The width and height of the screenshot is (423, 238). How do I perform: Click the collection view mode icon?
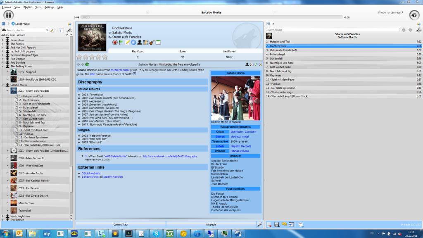point(61,30)
